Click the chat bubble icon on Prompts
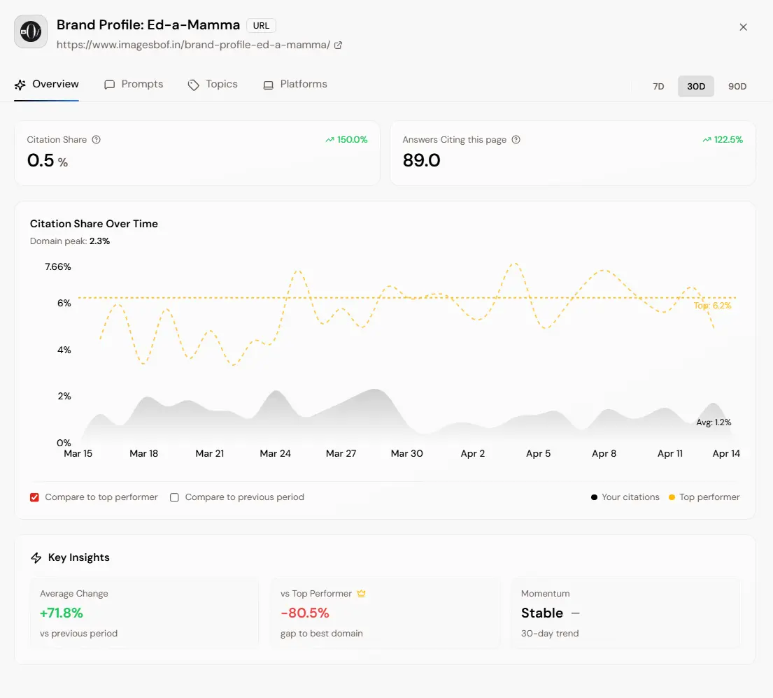 pyautogui.click(x=109, y=85)
